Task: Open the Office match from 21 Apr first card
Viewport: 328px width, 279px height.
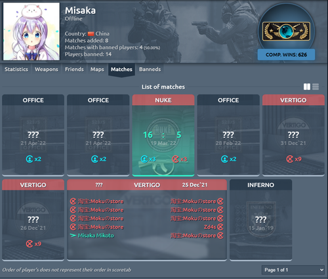Action: click(x=33, y=135)
